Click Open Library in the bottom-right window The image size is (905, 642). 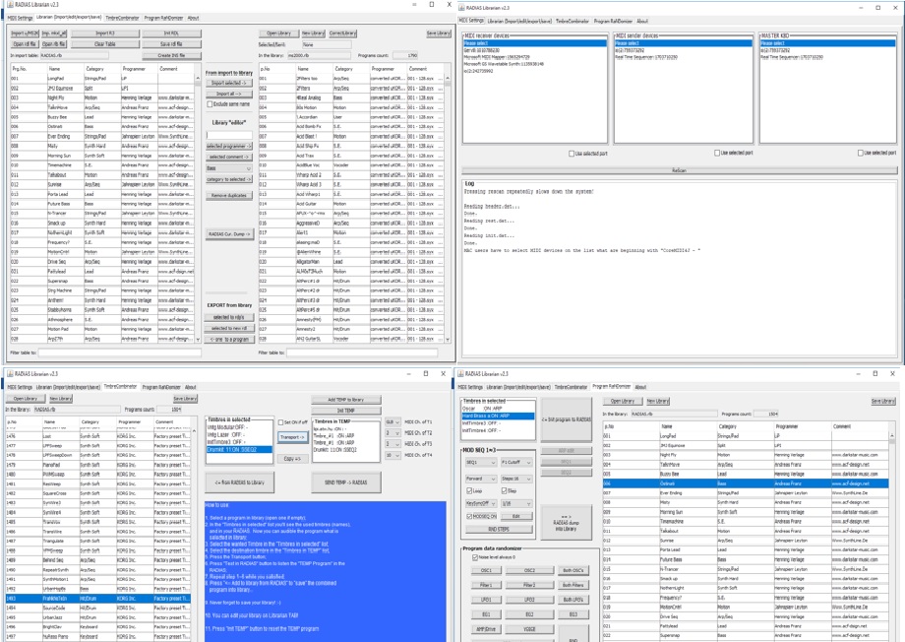point(621,401)
